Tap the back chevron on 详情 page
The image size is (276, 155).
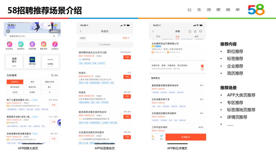[153, 31]
